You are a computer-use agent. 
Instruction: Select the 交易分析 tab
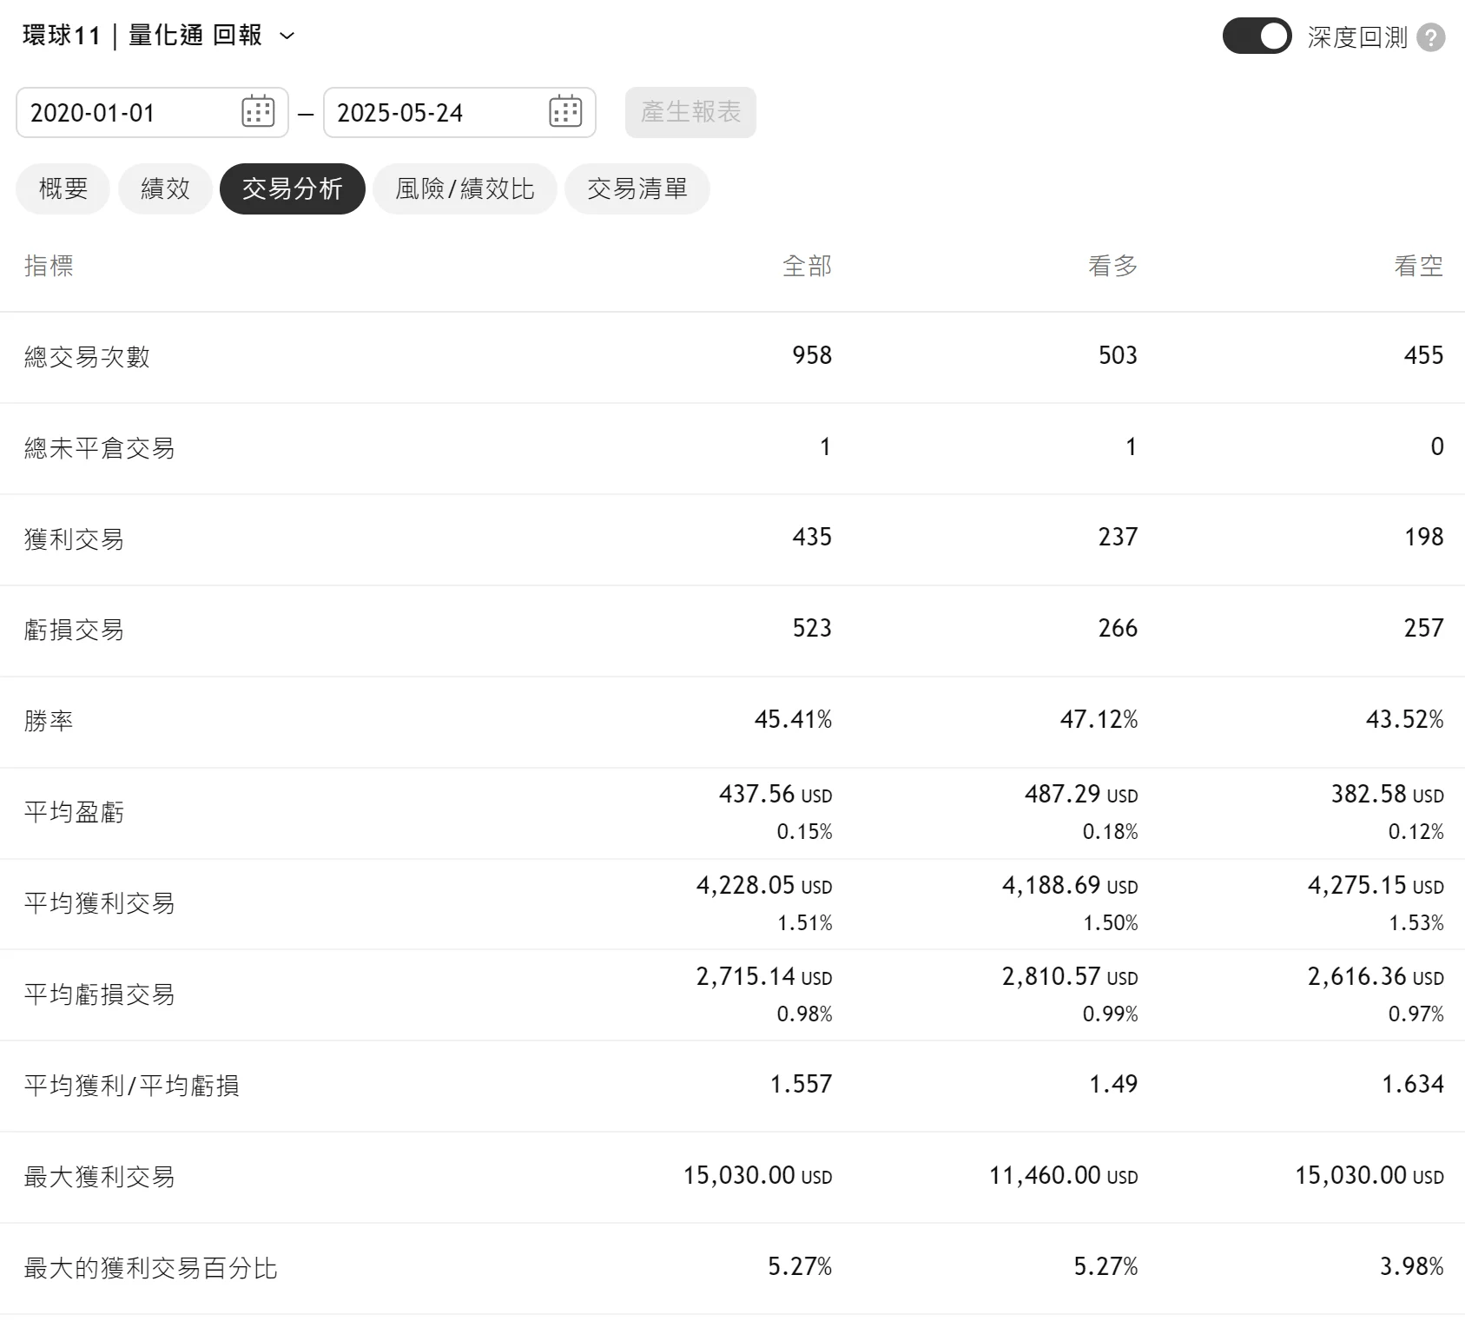tap(292, 188)
